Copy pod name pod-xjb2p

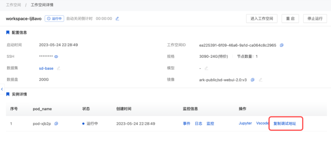tap(57, 124)
